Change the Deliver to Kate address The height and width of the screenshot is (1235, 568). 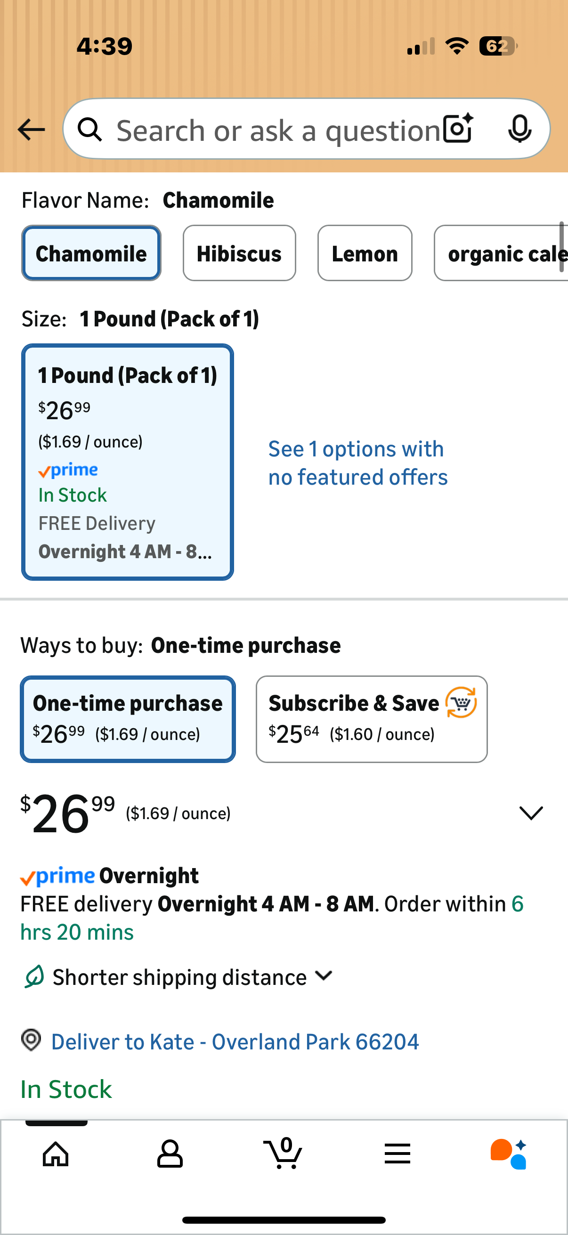pyautogui.click(x=235, y=1041)
